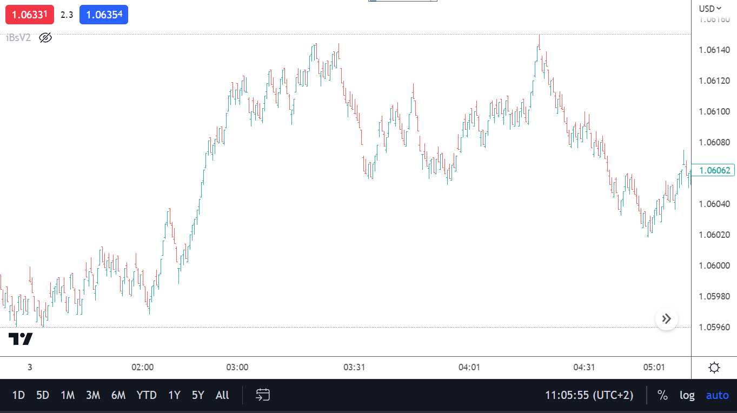Click the 03:00 time axis label
Viewport: 737px width, 413px height.
pyautogui.click(x=237, y=368)
